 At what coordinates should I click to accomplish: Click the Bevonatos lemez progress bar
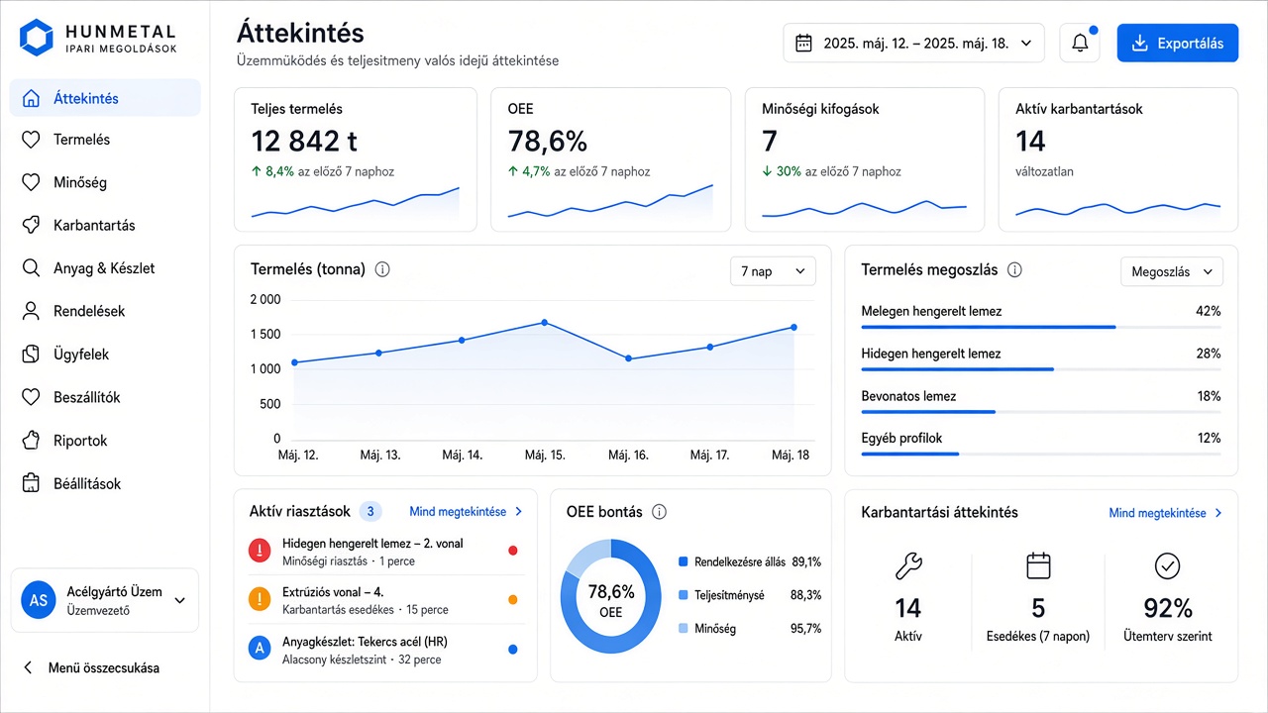[x=1041, y=412]
